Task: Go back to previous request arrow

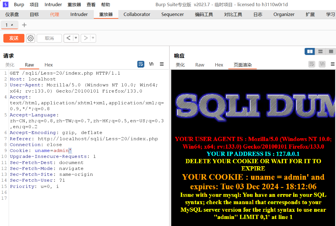Action: pos(68,38)
